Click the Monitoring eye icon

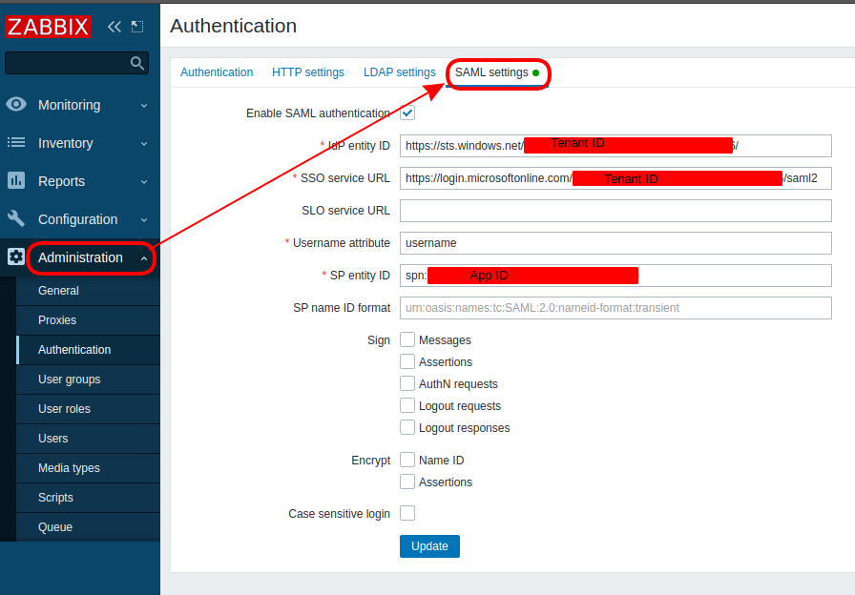click(x=16, y=104)
